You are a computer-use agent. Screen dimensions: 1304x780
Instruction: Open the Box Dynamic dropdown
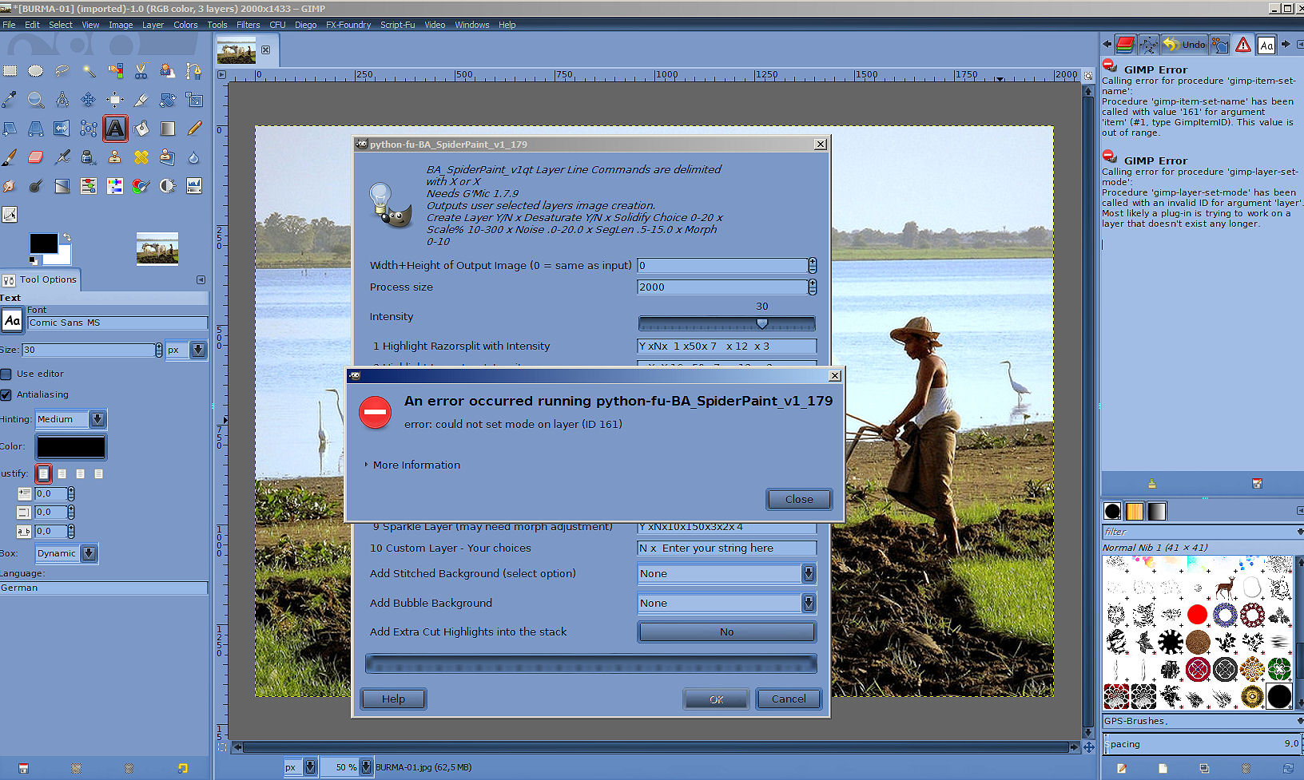66,553
